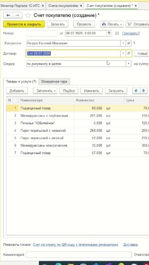Move the selected row up with the up arrow

point(136,91)
